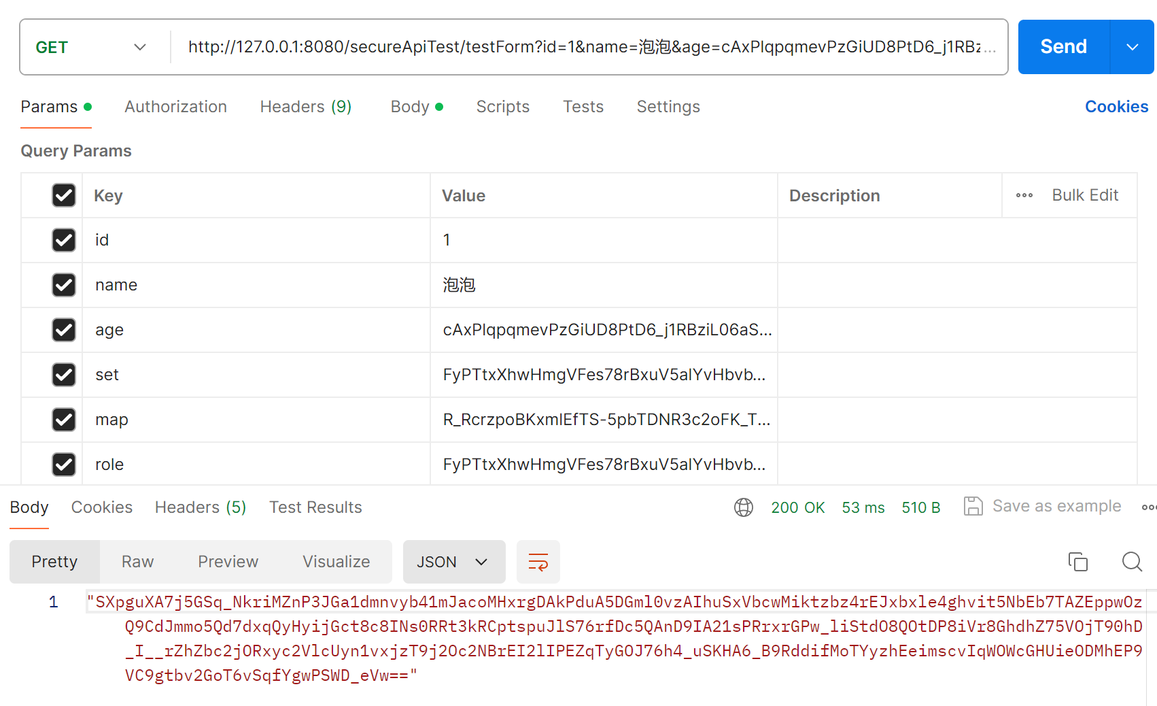The image size is (1157, 706).
Task: Switch to the Authorization tab
Action: pos(175,107)
